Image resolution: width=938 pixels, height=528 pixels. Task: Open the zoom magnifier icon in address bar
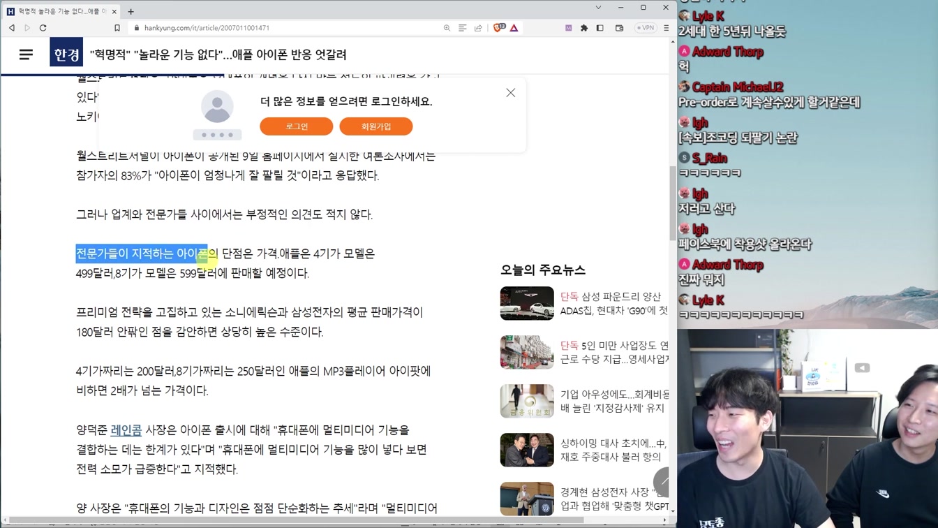[447, 28]
